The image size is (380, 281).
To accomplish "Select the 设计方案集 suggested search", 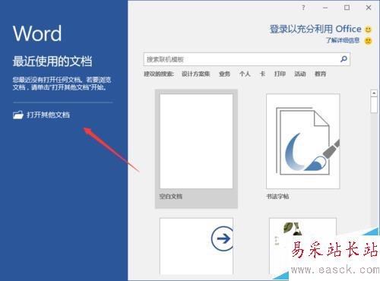I will click(195, 74).
